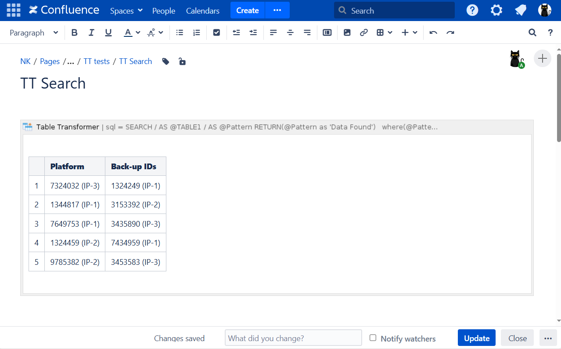Viewport: 561px width, 349px height.
Task: Toggle underline formatting
Action: coord(108,32)
